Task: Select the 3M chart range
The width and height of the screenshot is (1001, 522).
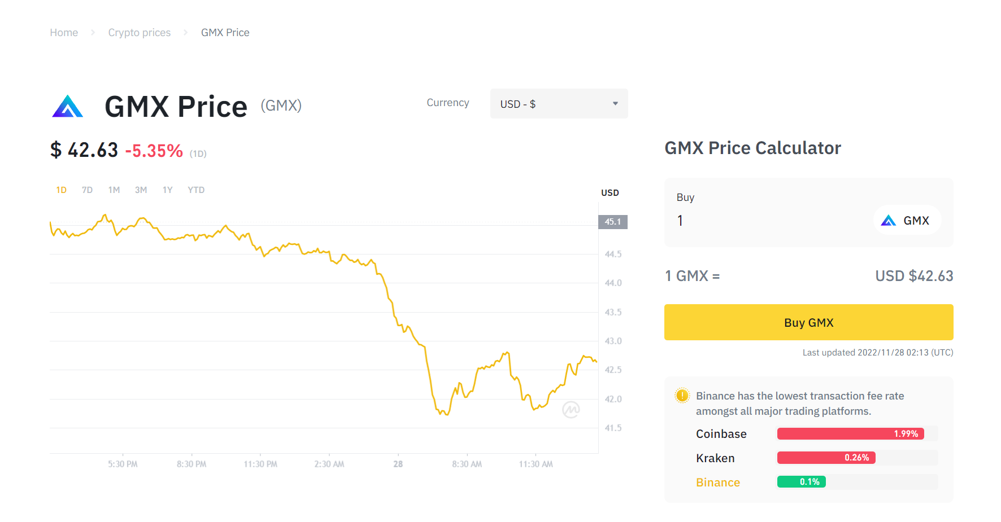Action: click(141, 190)
